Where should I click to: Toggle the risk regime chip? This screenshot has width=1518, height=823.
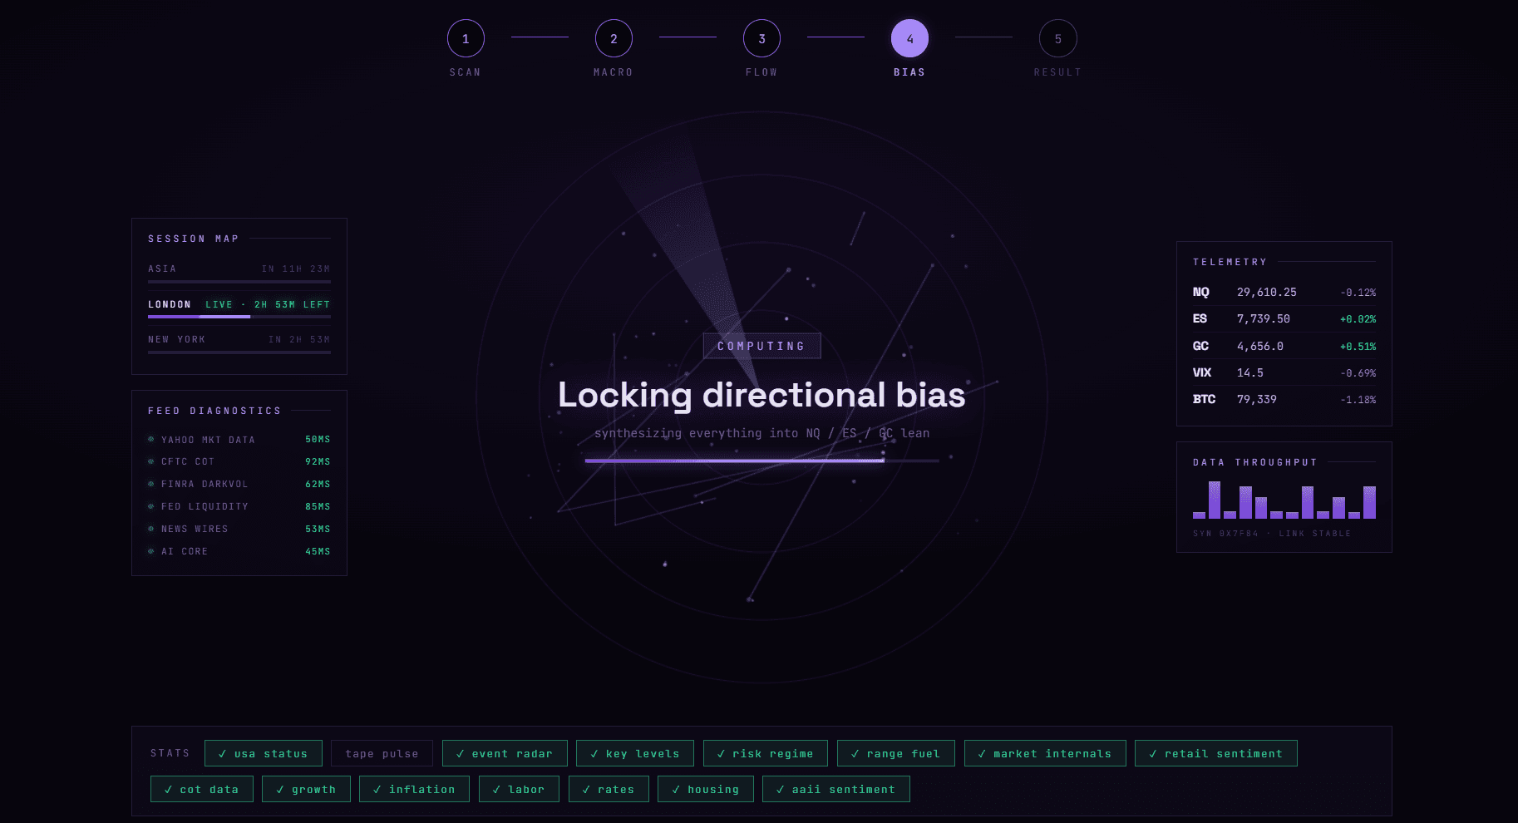click(x=766, y=753)
